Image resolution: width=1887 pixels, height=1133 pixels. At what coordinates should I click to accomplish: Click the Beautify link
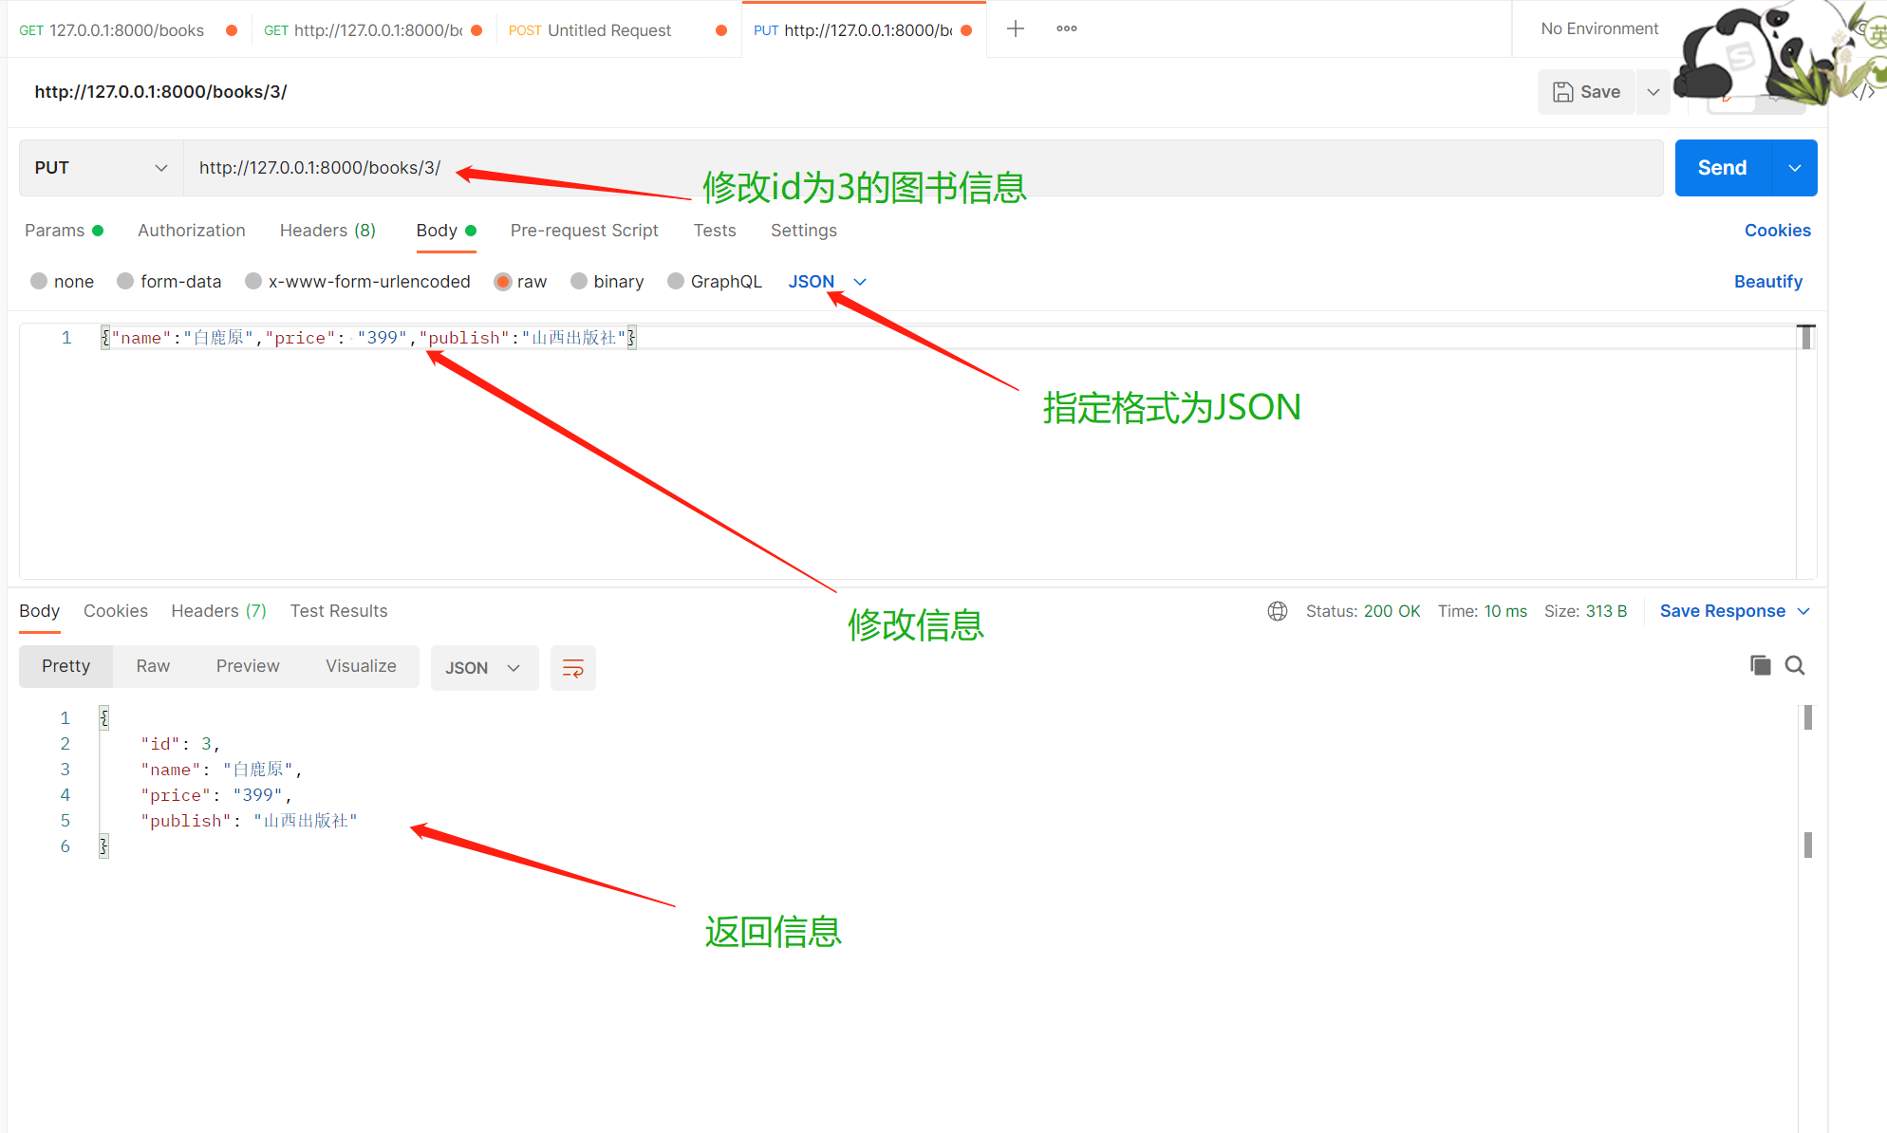(x=1767, y=282)
